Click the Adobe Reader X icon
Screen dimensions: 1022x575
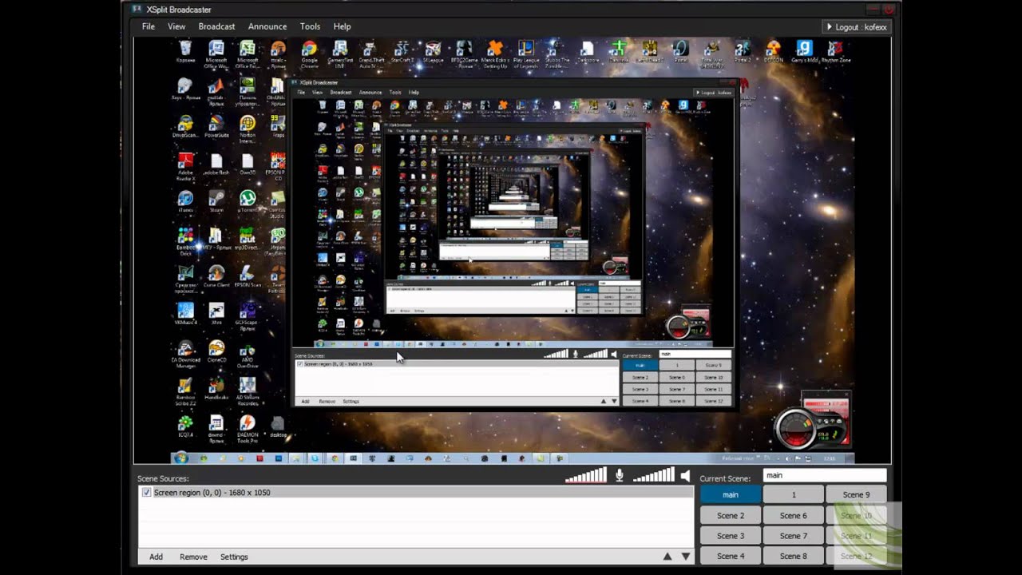click(x=185, y=166)
